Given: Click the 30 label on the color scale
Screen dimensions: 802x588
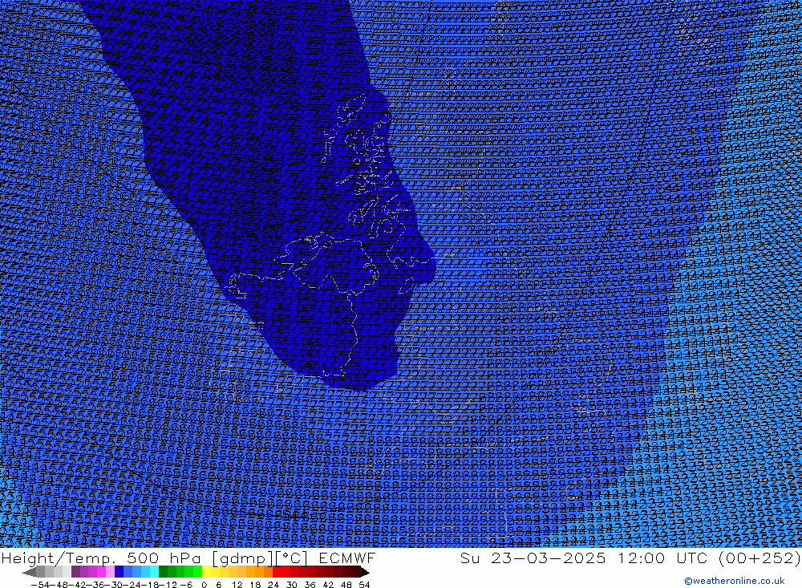Looking at the screenshot, I should tap(292, 585).
